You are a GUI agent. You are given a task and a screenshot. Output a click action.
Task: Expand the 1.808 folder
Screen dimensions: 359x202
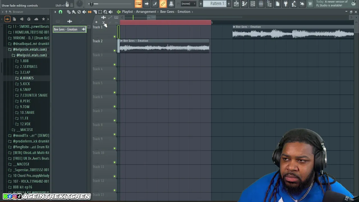click(22, 61)
